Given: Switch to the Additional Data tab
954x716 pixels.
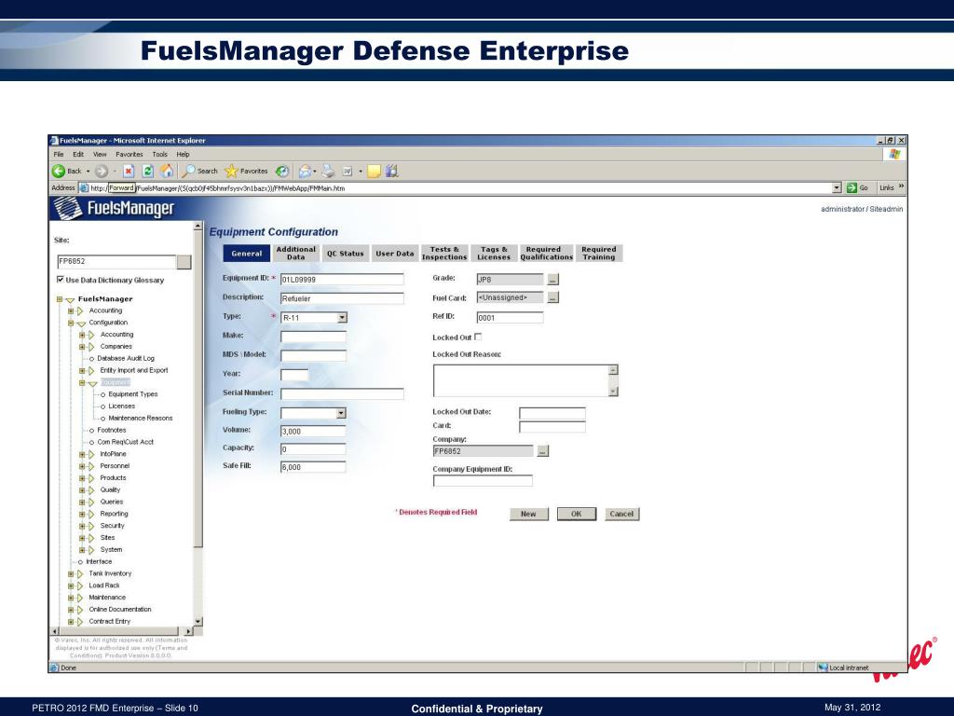Looking at the screenshot, I should click(x=295, y=254).
